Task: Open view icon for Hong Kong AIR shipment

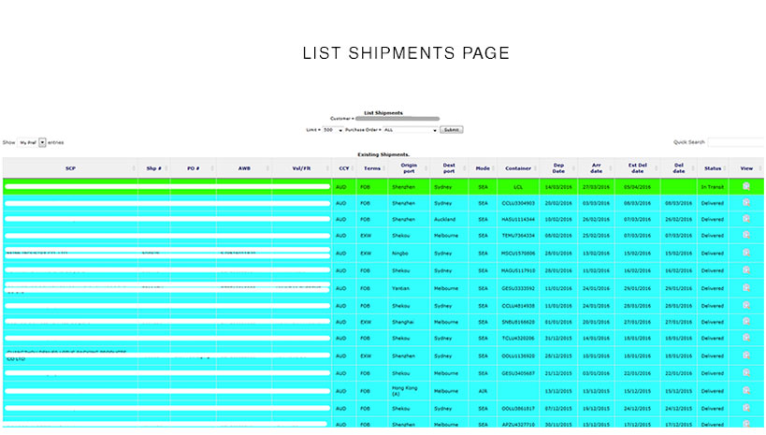Action: (745, 390)
